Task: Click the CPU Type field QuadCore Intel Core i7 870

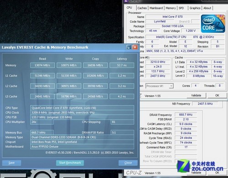Action: (x=82, y=108)
